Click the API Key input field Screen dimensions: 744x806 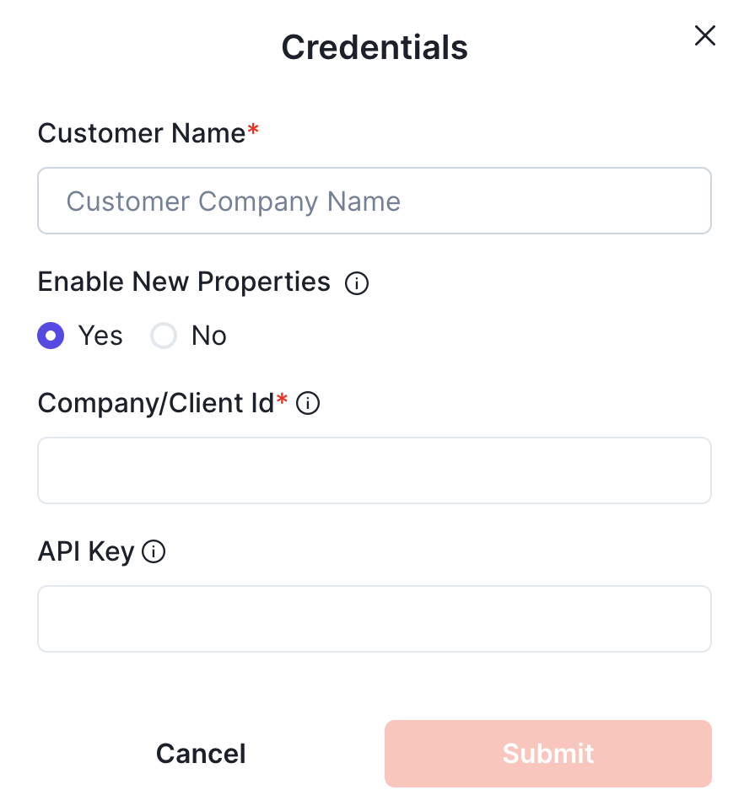pos(375,619)
